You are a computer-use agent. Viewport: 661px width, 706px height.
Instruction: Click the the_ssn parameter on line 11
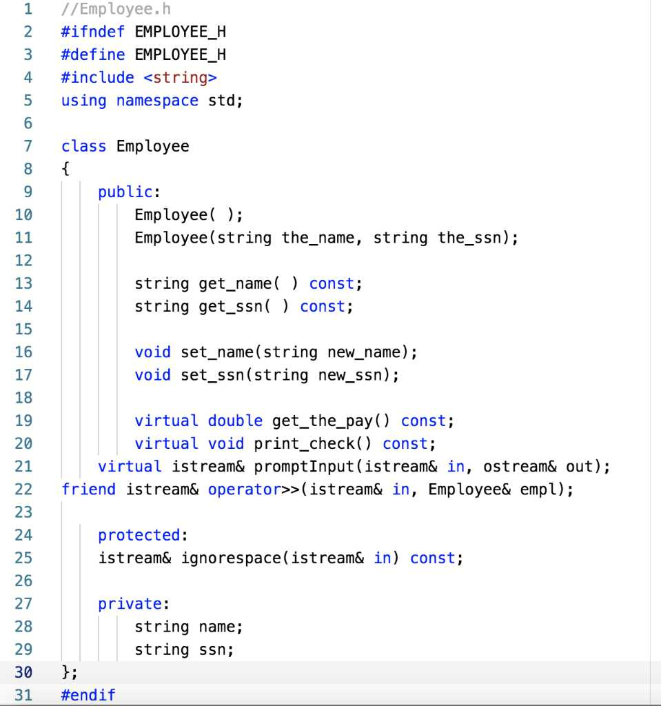click(469, 238)
